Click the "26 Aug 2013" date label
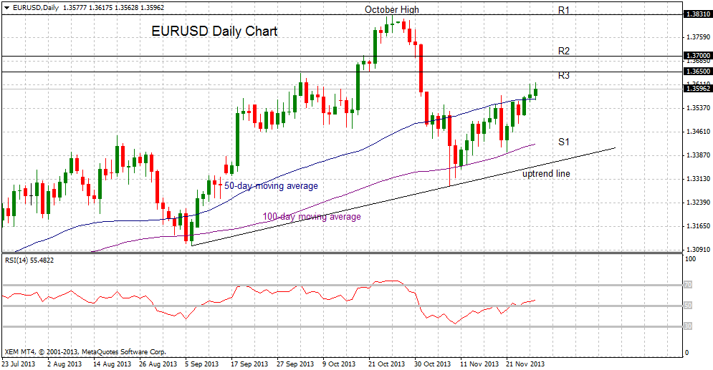Image resolution: width=713 pixels, height=370 pixels. click(x=158, y=364)
